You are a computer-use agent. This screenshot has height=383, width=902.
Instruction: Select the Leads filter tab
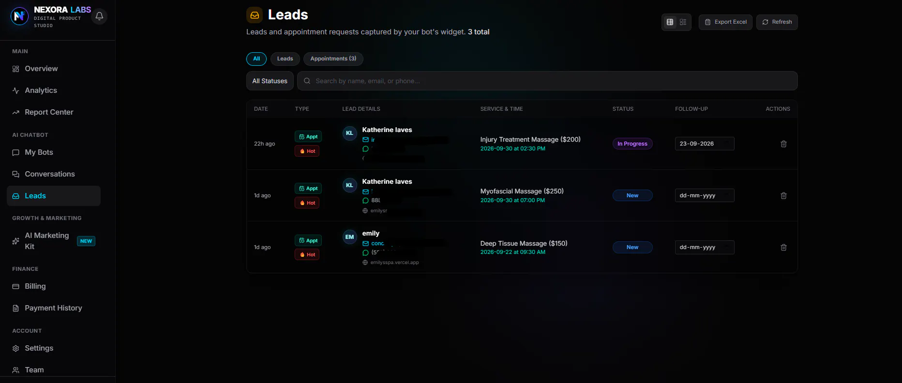point(285,59)
